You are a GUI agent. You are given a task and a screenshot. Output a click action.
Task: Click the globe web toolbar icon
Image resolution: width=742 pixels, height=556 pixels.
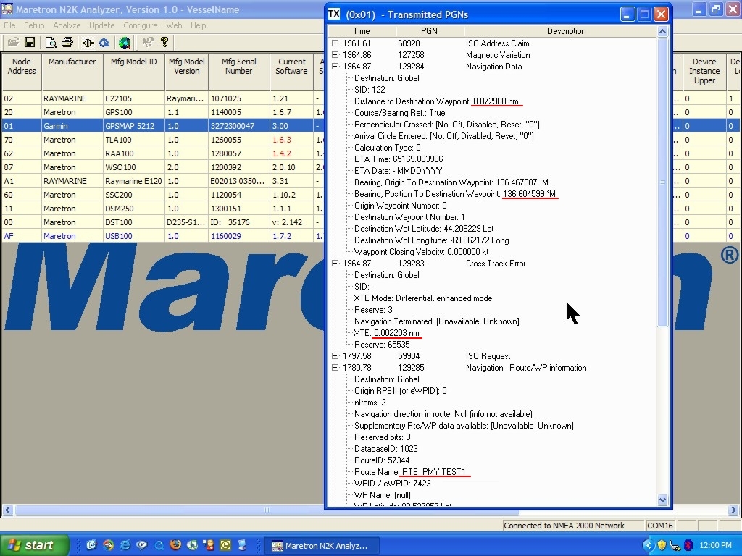125,43
